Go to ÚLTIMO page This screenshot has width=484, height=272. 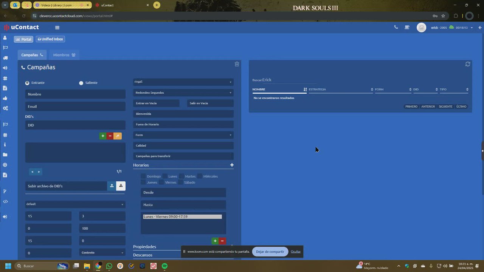tap(461, 107)
